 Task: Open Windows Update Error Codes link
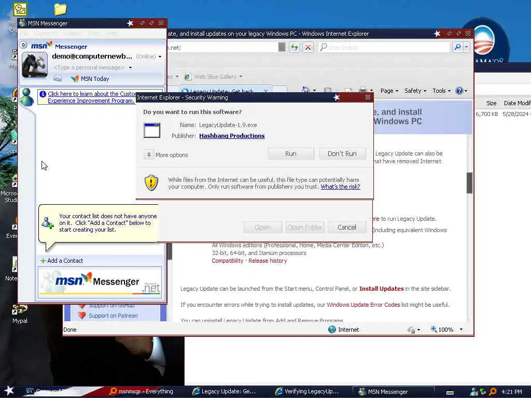point(364,305)
